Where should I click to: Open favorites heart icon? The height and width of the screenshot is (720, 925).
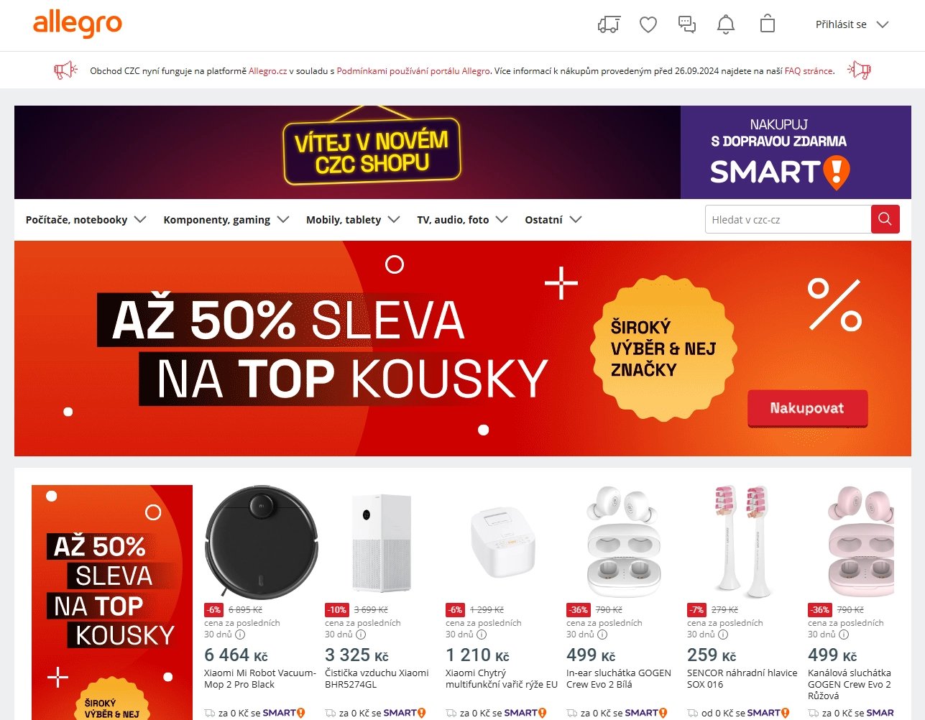tap(648, 24)
